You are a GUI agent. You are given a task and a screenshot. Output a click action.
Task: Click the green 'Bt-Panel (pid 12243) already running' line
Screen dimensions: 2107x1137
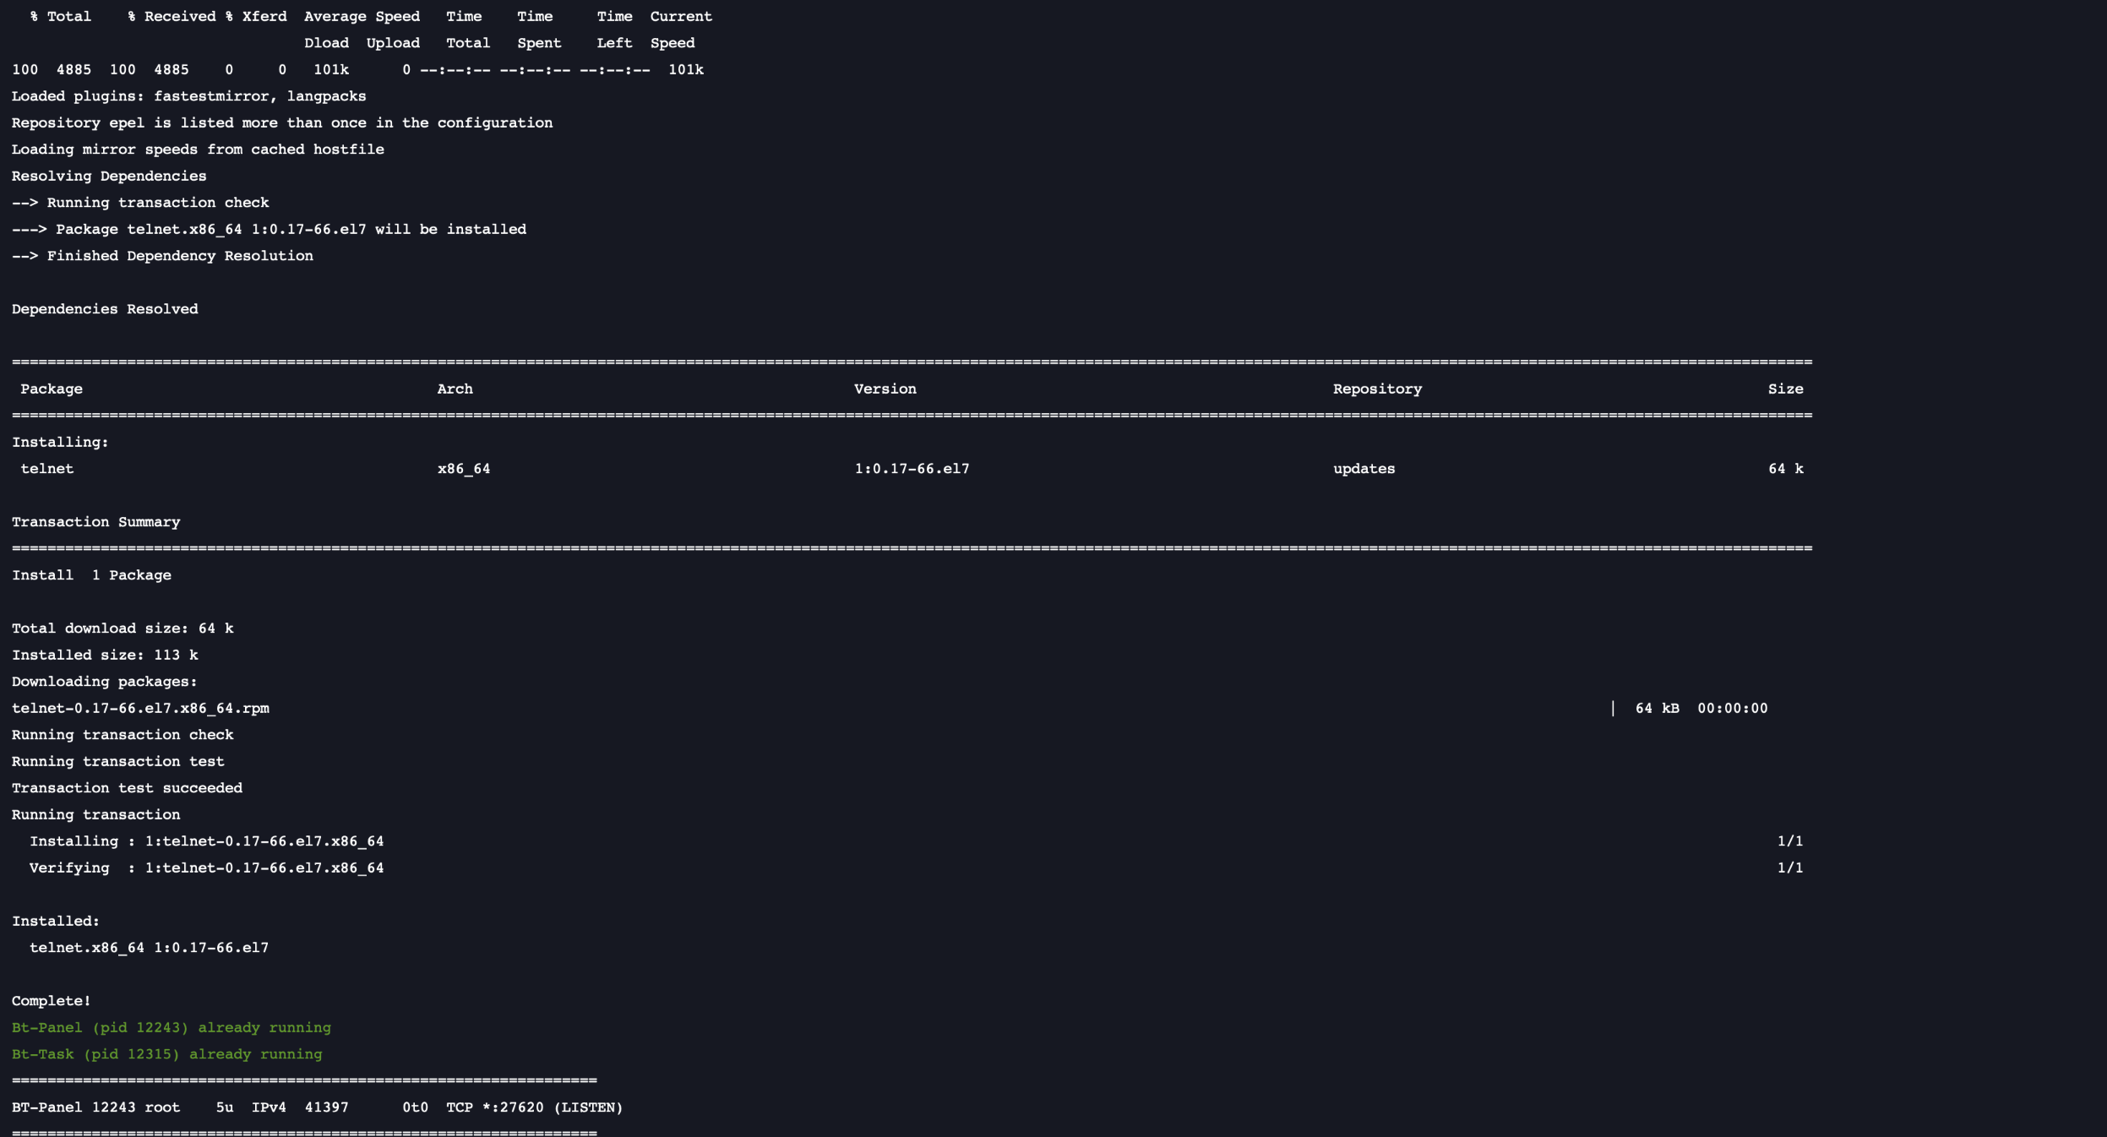coord(171,1027)
